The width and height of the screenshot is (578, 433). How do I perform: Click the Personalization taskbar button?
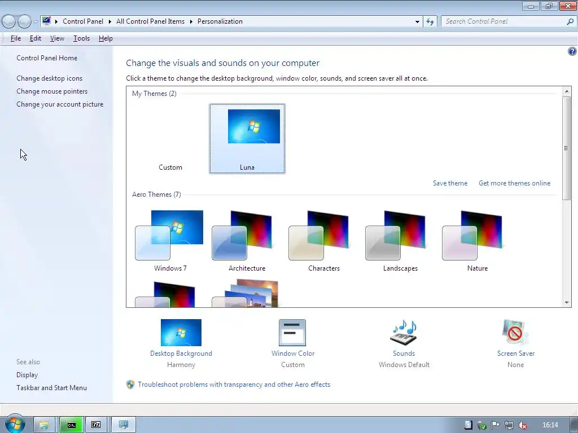tap(124, 425)
